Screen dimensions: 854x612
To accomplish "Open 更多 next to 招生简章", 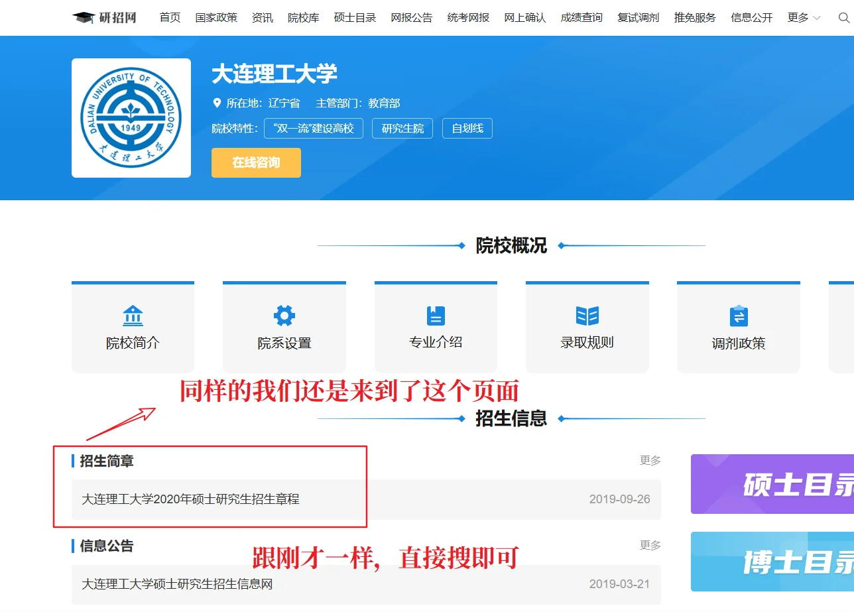I will [x=650, y=460].
